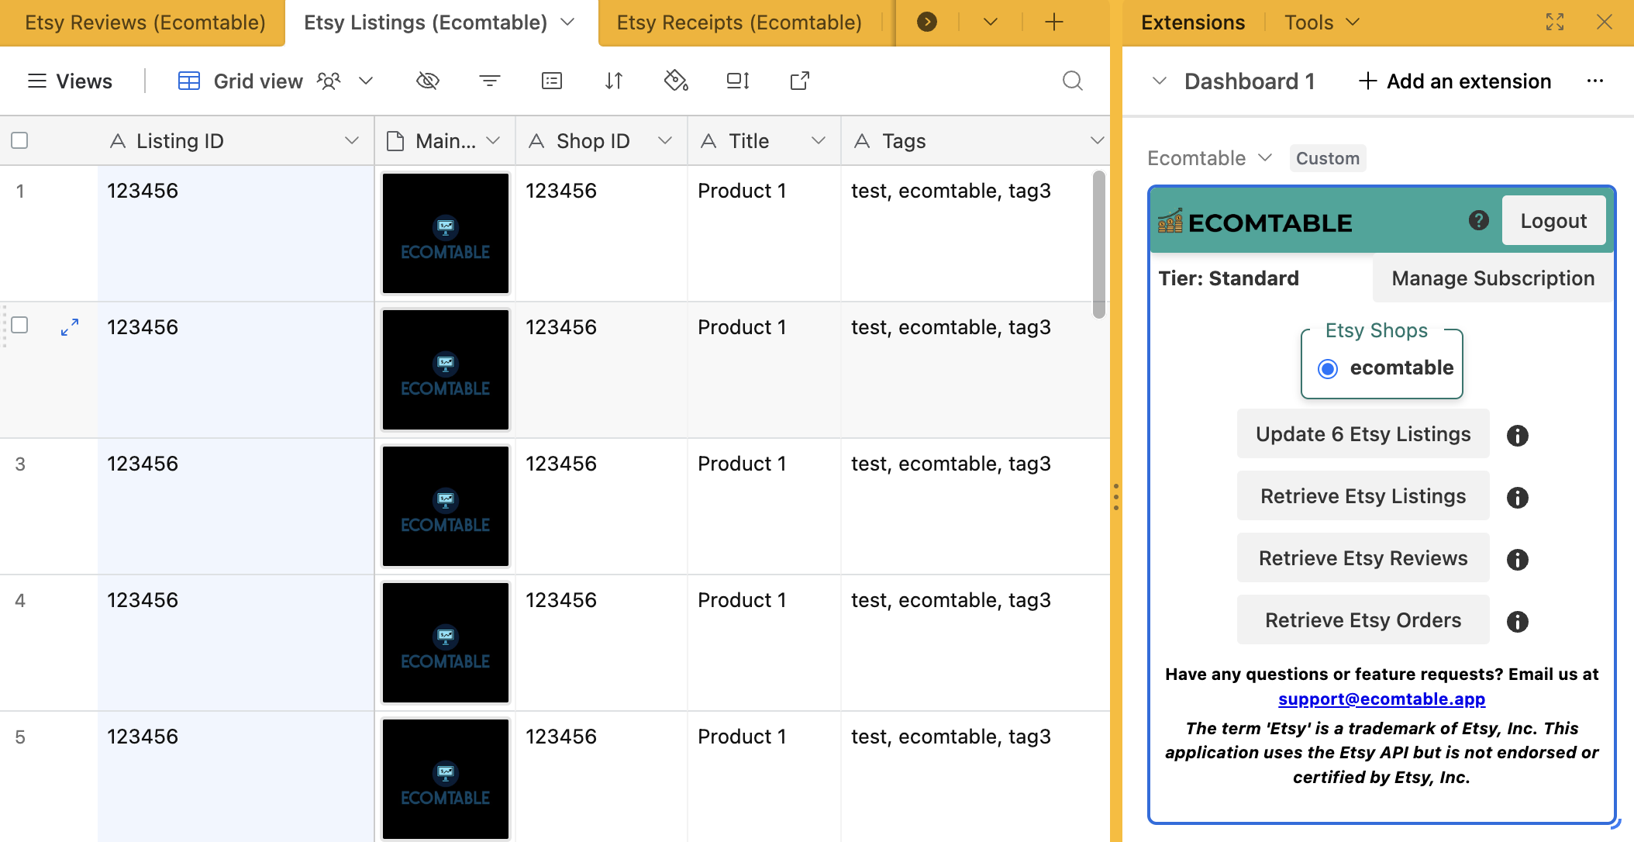Open the hide fields eye icon
The image size is (1634, 842).
click(428, 81)
